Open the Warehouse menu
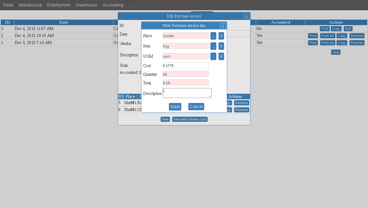This screenshot has height=207, width=368. (x=86, y=5)
